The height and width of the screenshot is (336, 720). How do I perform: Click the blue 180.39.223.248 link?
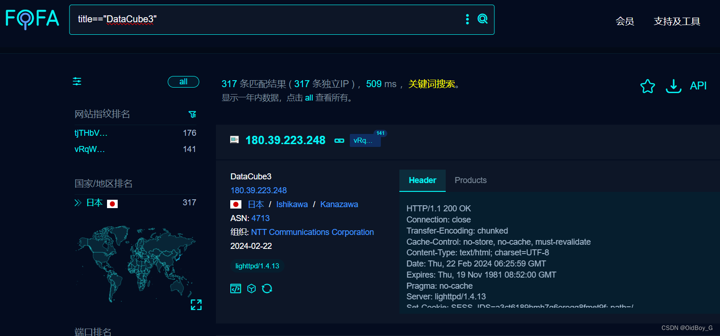click(259, 190)
